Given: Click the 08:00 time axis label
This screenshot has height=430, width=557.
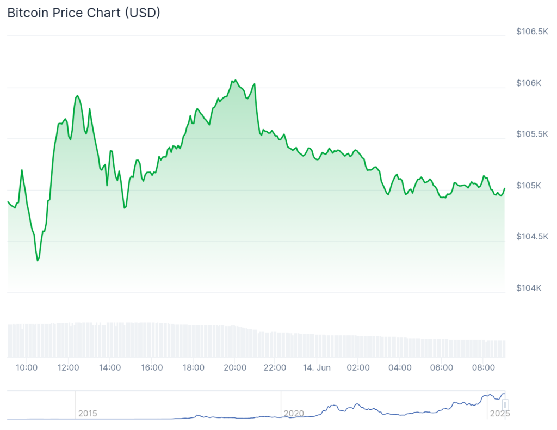Looking at the screenshot, I should tap(483, 367).
